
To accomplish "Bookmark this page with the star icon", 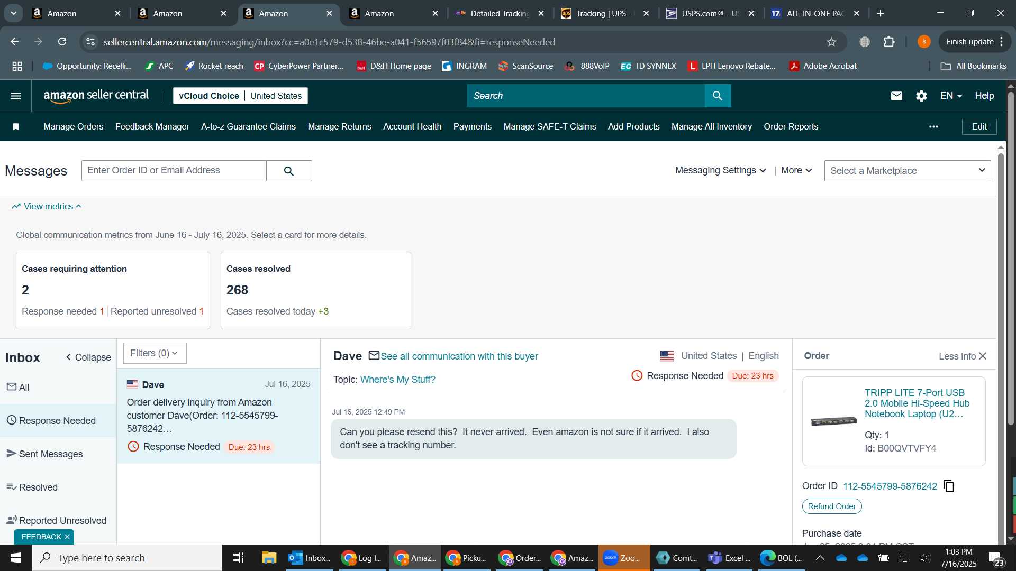I will pyautogui.click(x=831, y=42).
